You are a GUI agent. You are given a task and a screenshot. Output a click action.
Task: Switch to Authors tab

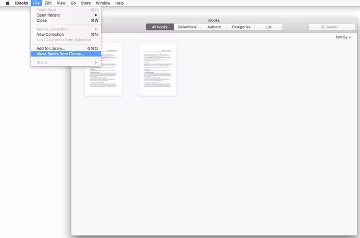tap(214, 27)
